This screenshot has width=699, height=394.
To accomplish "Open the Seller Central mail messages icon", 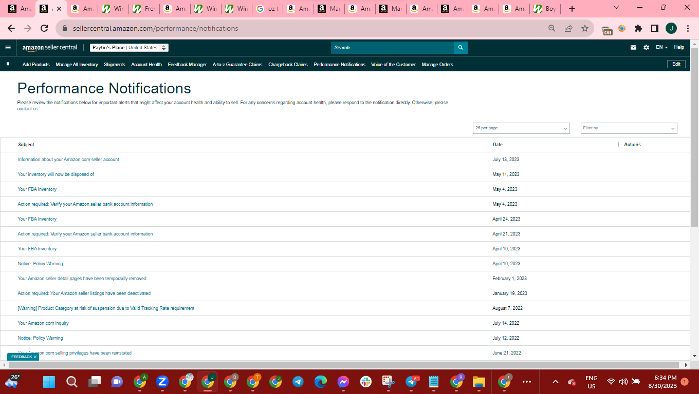I will tap(633, 47).
